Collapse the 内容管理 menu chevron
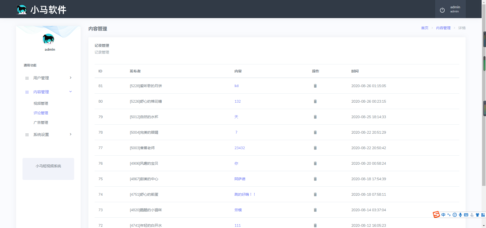This screenshot has height=228, width=486. pos(71,92)
